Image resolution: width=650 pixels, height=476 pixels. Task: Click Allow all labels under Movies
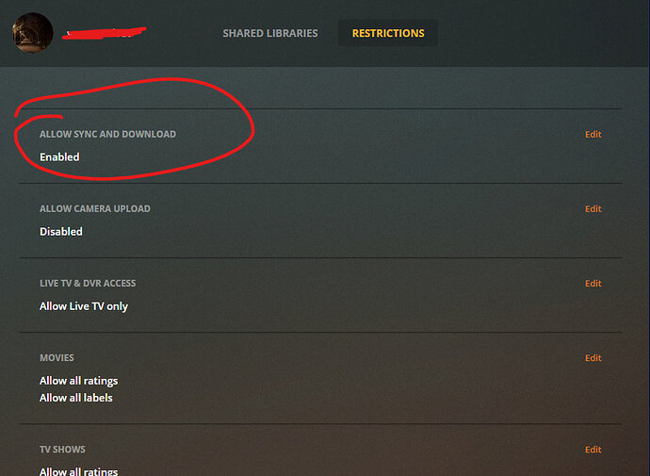(x=76, y=398)
